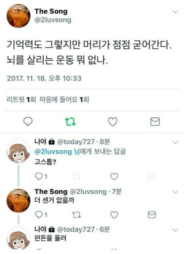Expand chevron menu on 더 센거 없을까 reply
Viewport: 187px width, 254px height.
175,192
